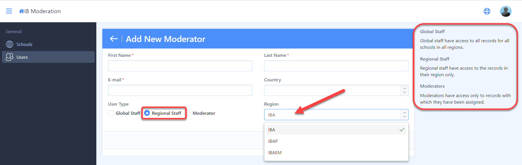Choose the Moderator user type
Viewport: 522px width, 165px height.
click(201, 113)
